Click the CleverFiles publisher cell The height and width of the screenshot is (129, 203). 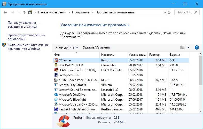point(108,65)
